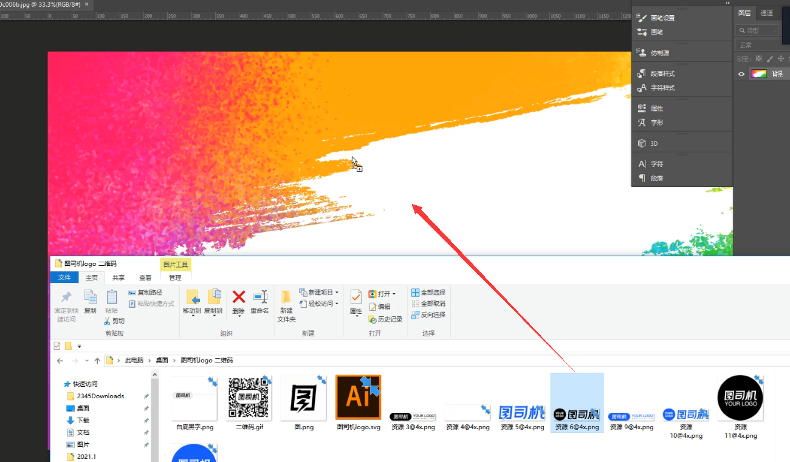Click 剪切 scissors button
The image size is (790, 462).
coord(114,321)
